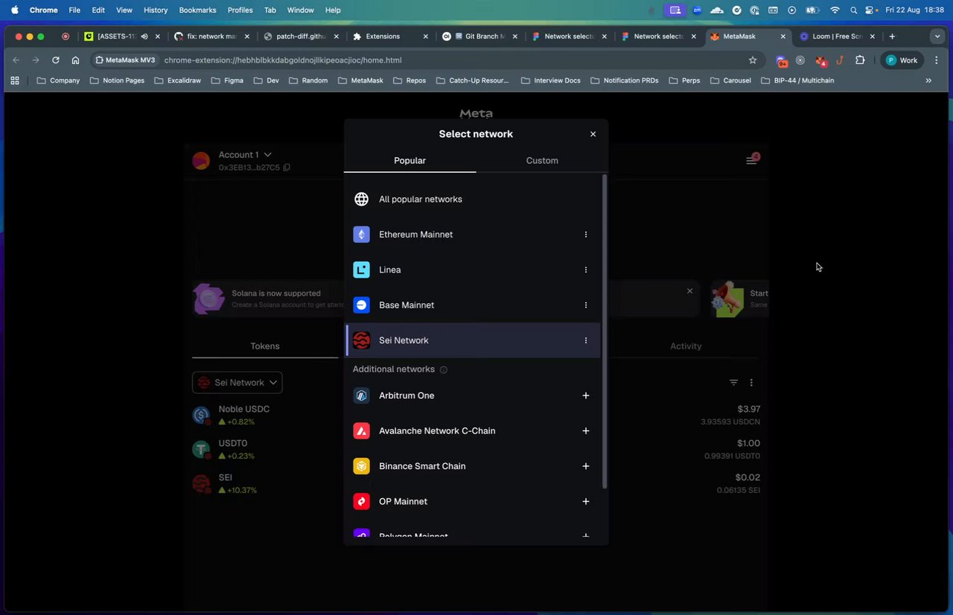Switch to the Loom browser tab

pyautogui.click(x=837, y=36)
